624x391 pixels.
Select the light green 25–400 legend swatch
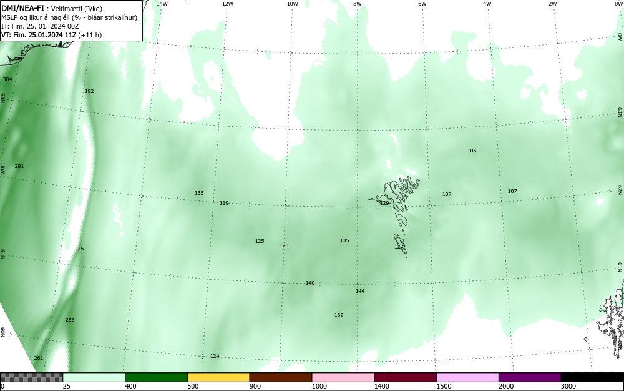94,377
